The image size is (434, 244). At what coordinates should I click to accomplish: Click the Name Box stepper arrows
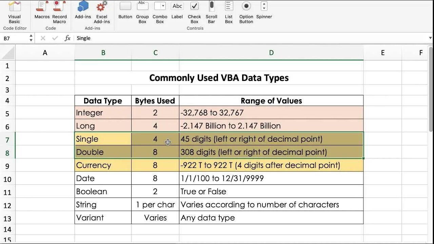[x=31, y=38]
